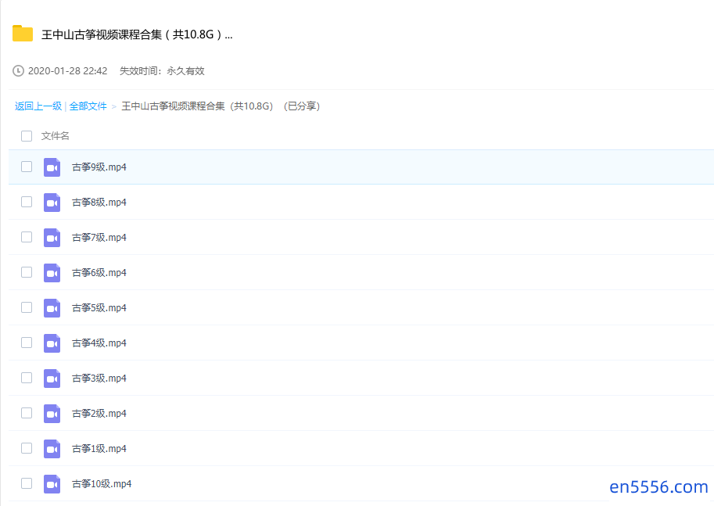714x506 pixels.
Task: Open the file 古筝9级.mp4
Action: click(x=99, y=167)
